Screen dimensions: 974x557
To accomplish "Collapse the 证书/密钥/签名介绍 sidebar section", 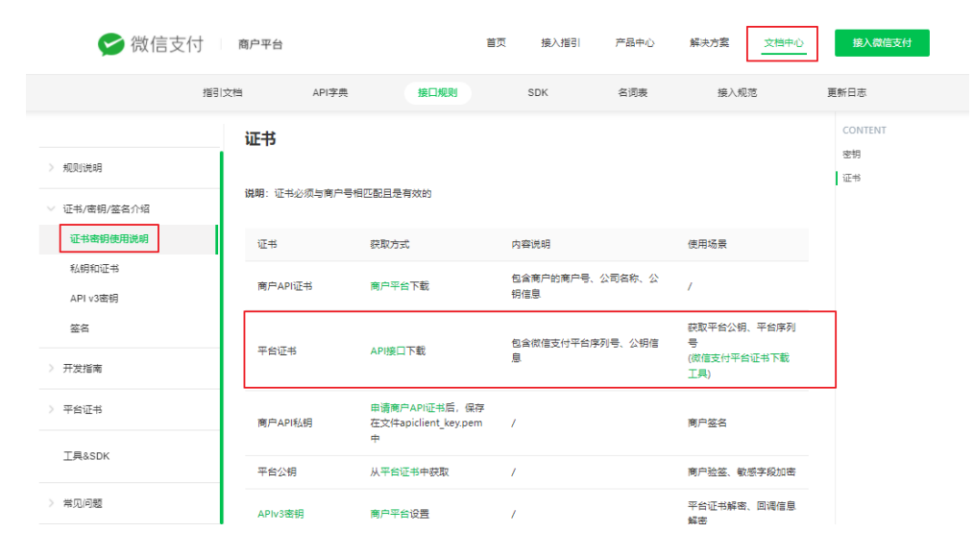I will pos(105,208).
